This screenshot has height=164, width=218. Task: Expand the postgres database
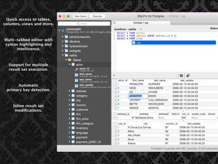tap(63, 51)
